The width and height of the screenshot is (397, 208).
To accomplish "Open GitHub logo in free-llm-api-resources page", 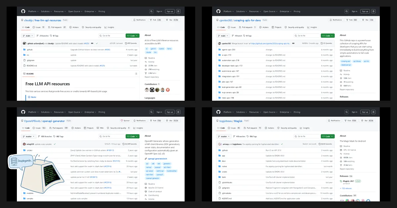I will [23, 11].
